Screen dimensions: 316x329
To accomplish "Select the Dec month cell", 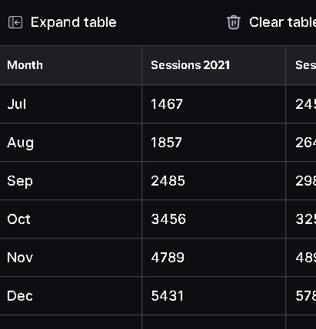I will [x=71, y=296].
